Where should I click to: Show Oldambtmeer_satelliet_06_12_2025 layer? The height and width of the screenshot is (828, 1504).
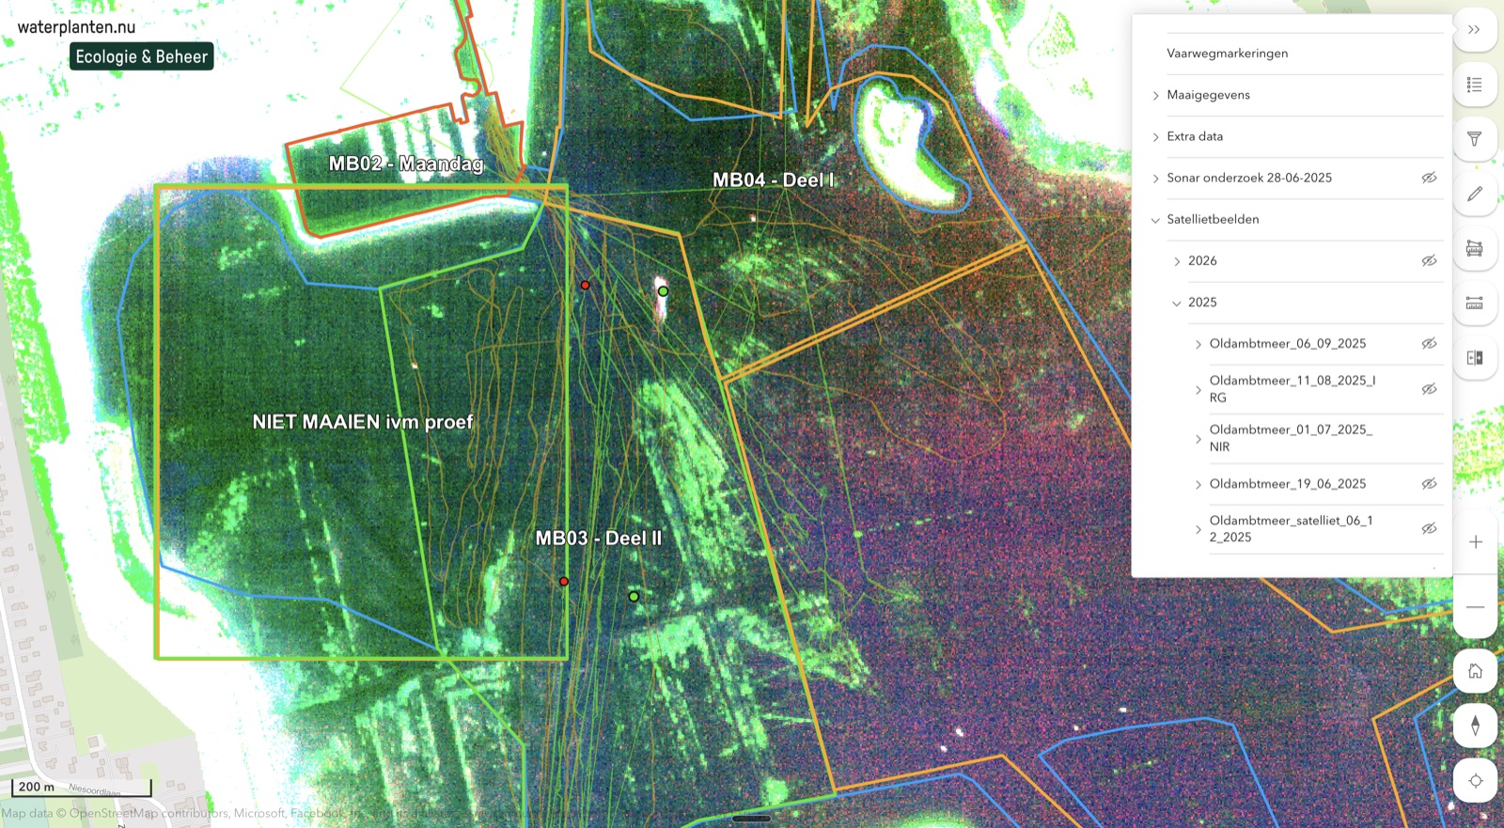(1429, 528)
